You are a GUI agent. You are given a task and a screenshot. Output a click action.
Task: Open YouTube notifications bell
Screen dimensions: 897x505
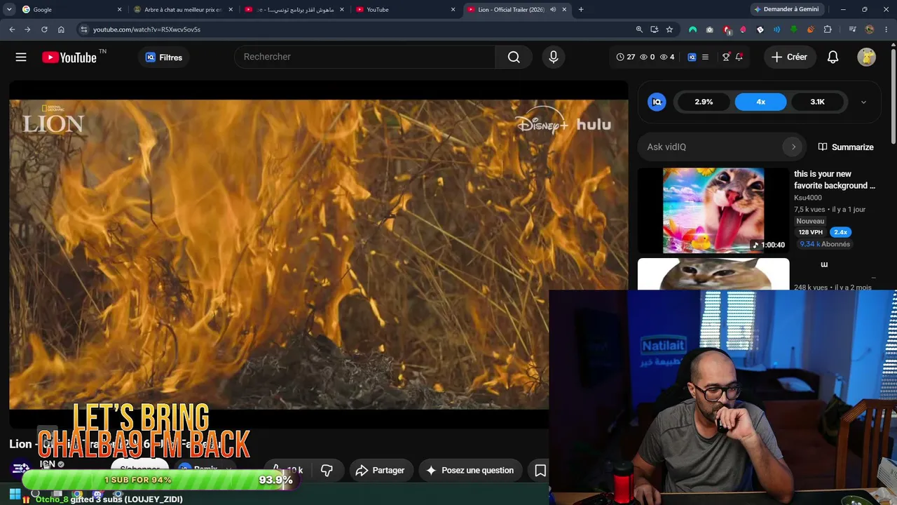[833, 57]
